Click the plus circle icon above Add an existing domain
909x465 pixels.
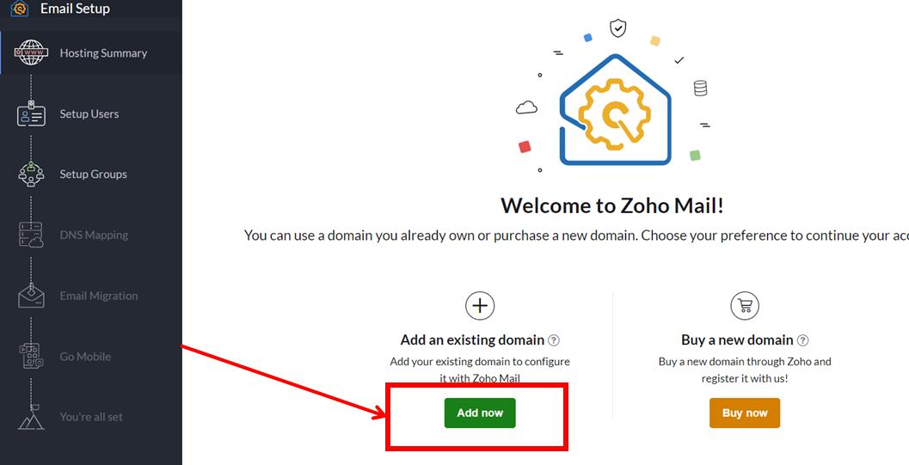[480, 305]
